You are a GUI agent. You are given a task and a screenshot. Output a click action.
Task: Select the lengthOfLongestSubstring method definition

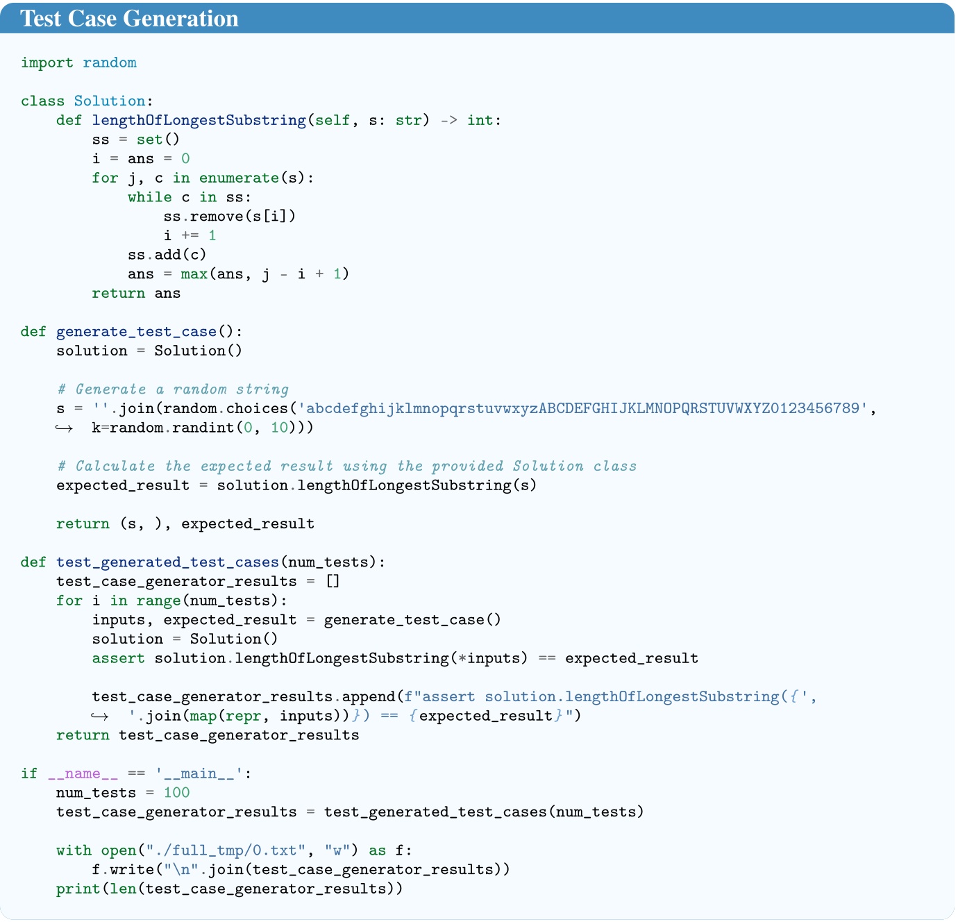tap(194, 119)
